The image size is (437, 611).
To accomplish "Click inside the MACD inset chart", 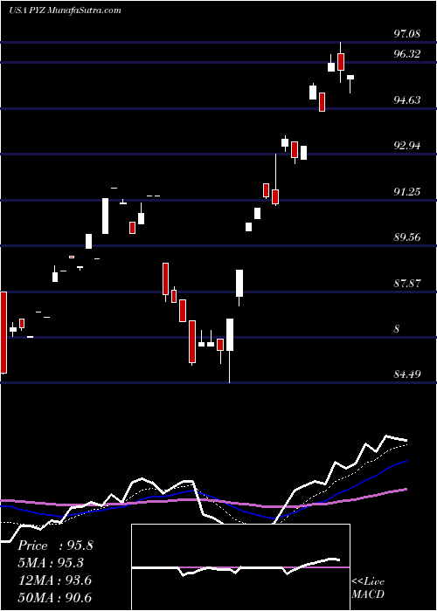I will click(240, 567).
